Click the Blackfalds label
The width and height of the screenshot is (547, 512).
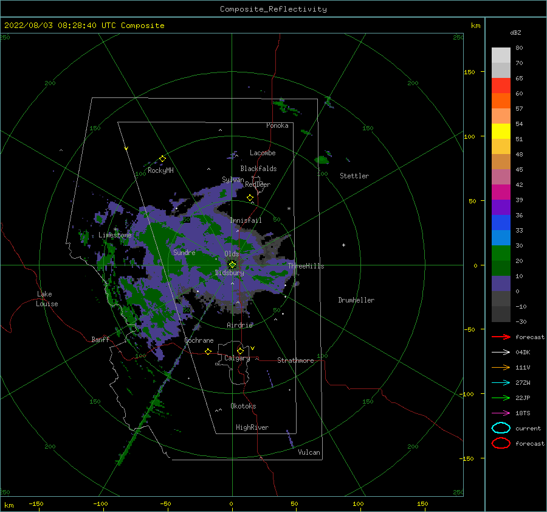click(x=258, y=169)
